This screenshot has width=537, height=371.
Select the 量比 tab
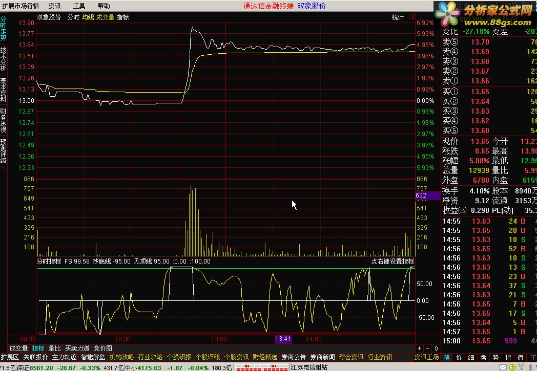[54, 348]
